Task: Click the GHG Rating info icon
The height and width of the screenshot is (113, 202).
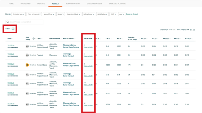Action: [33, 38]
